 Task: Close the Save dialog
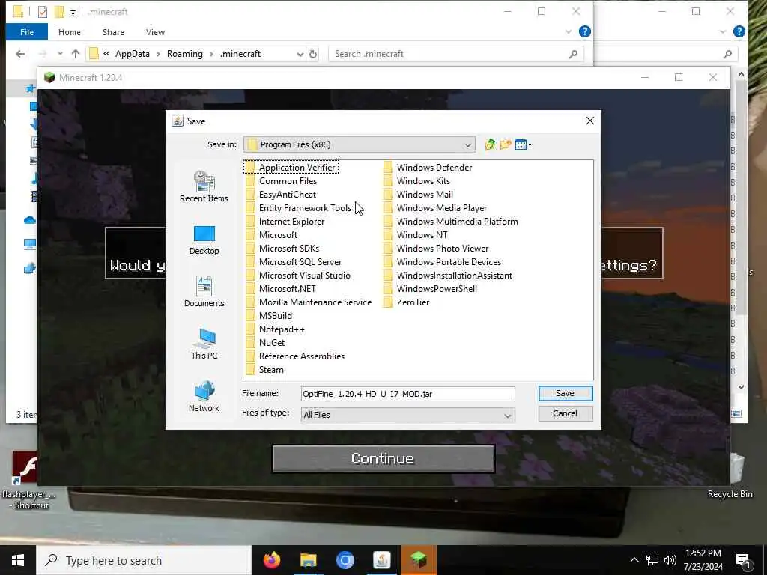(x=590, y=121)
